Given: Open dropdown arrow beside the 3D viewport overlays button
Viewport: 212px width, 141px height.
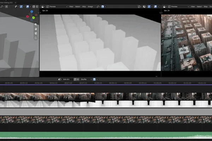Looking at the screenshot, I should [x=30, y=6].
